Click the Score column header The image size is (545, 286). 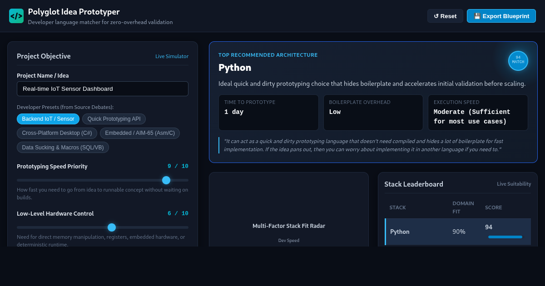click(x=494, y=207)
